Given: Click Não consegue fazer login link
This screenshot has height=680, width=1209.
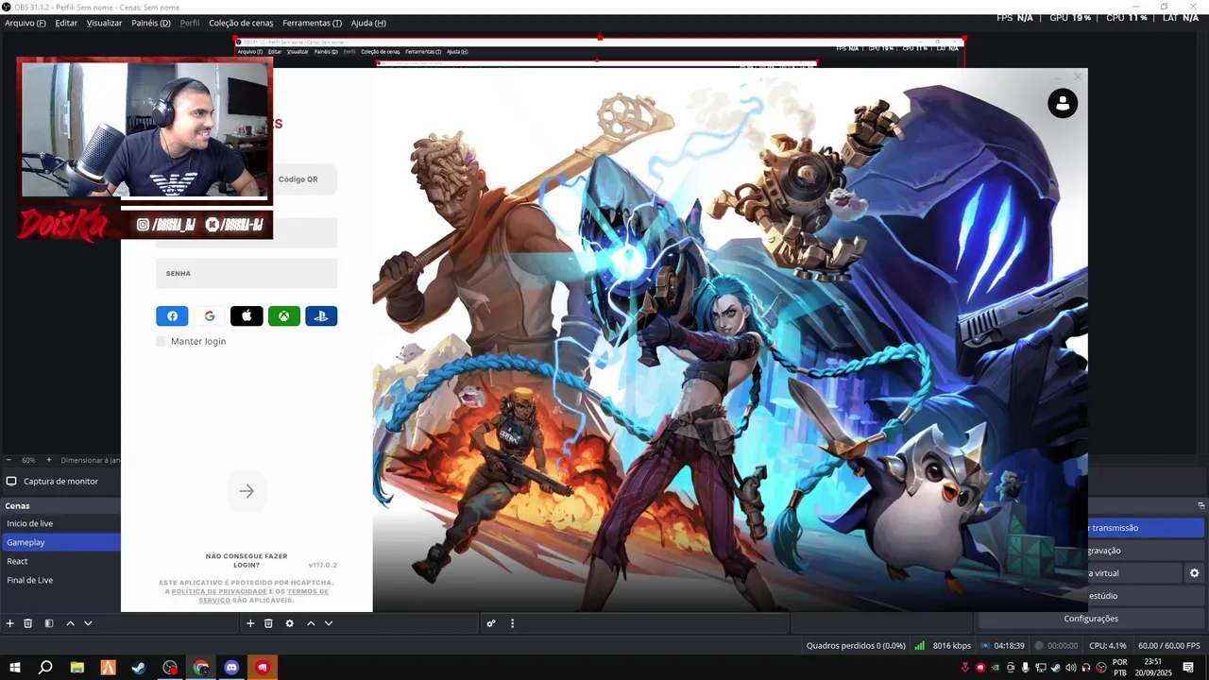Looking at the screenshot, I should (247, 560).
